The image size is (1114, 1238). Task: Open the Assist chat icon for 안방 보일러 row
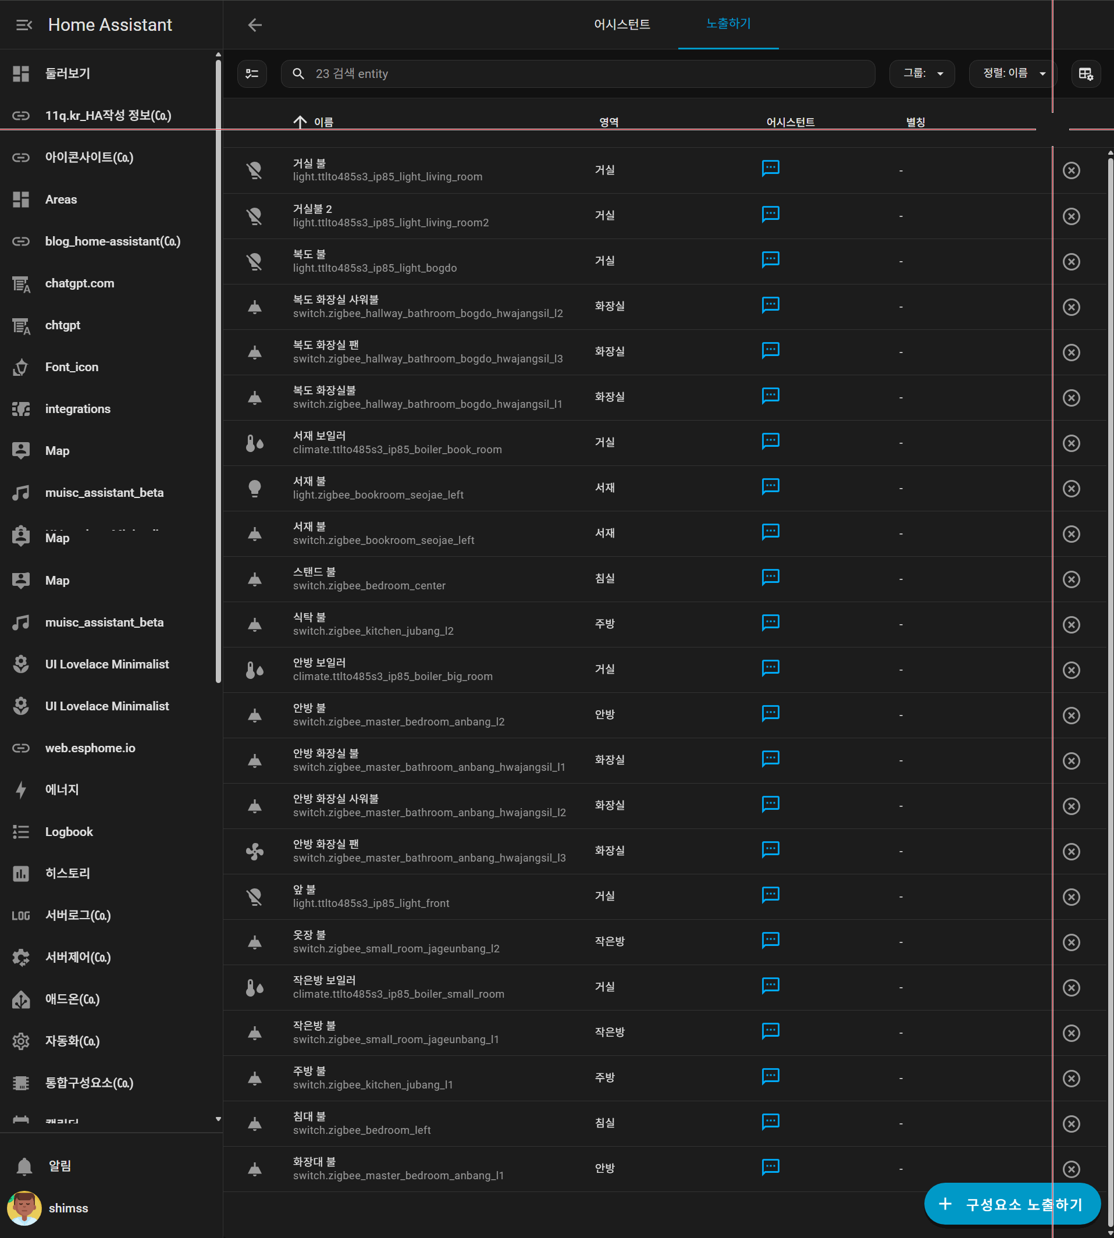(770, 668)
